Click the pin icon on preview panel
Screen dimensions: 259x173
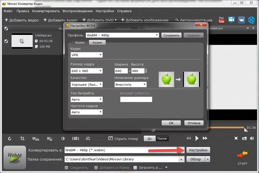(x=248, y=28)
